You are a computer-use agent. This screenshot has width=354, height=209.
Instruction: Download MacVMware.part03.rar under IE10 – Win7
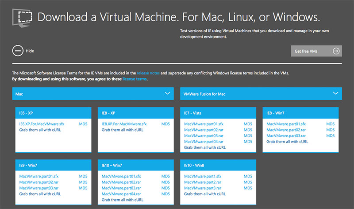[x=121, y=188]
